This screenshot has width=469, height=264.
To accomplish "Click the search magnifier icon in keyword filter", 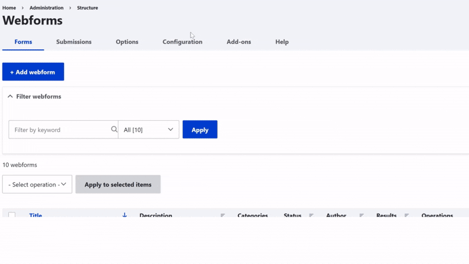I will (x=114, y=129).
